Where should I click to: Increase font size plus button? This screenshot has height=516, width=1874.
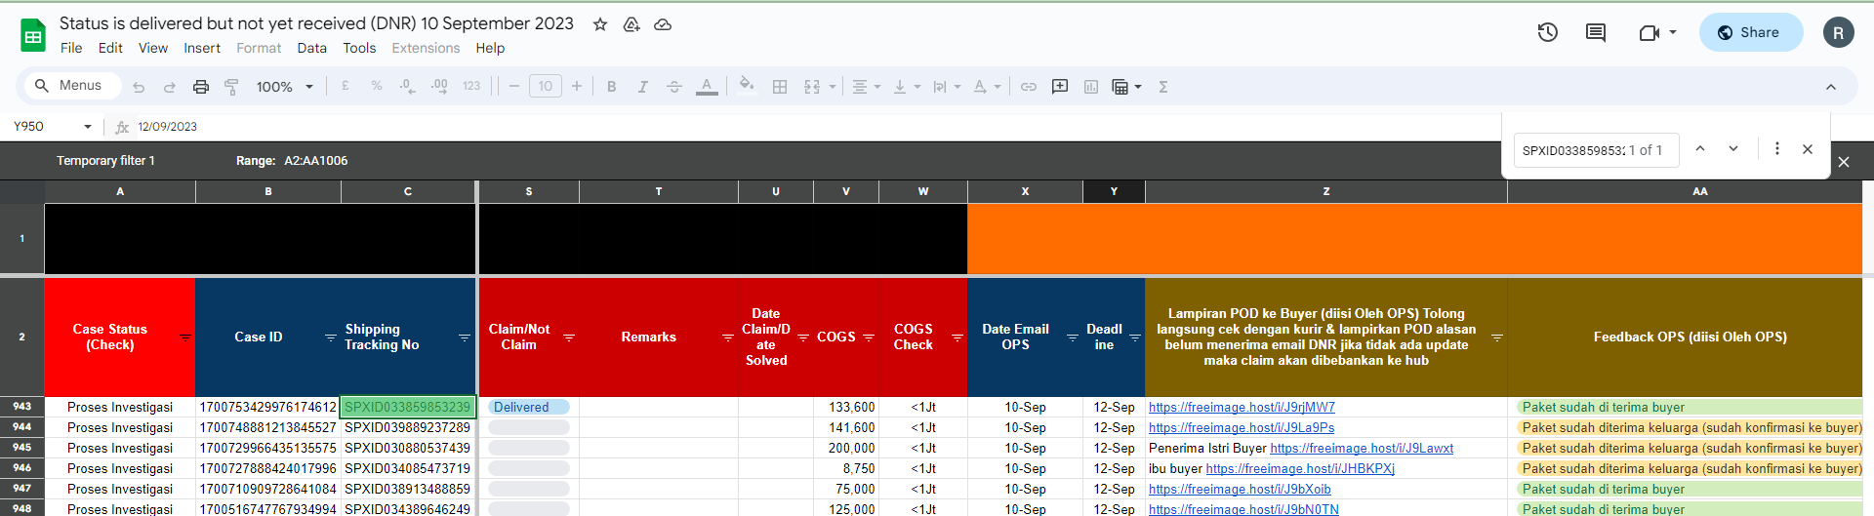pyautogui.click(x=577, y=86)
